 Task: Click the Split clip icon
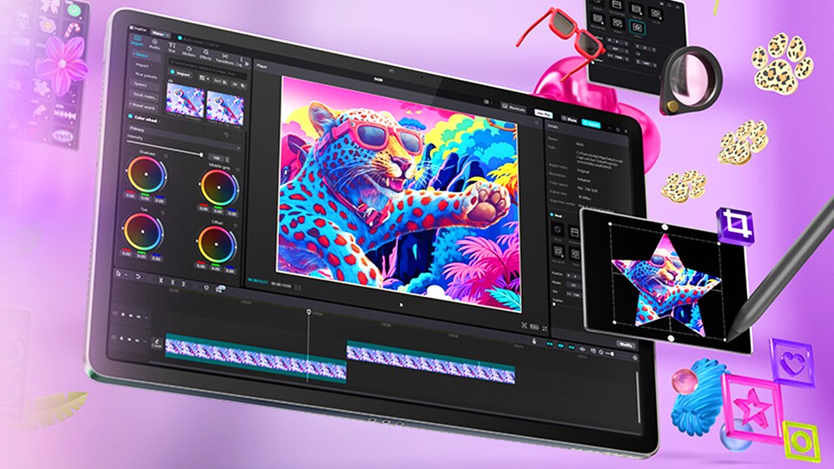[x=160, y=280]
